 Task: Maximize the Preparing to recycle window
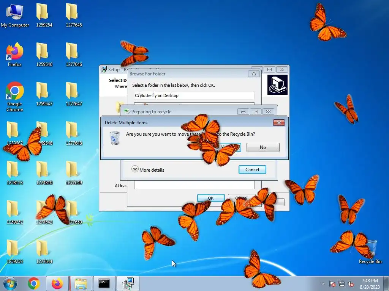[256, 112]
